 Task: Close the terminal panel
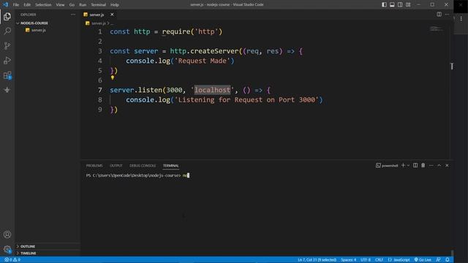[x=447, y=165]
